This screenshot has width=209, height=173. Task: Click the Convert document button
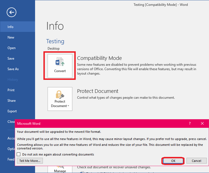pyautogui.click(x=60, y=66)
